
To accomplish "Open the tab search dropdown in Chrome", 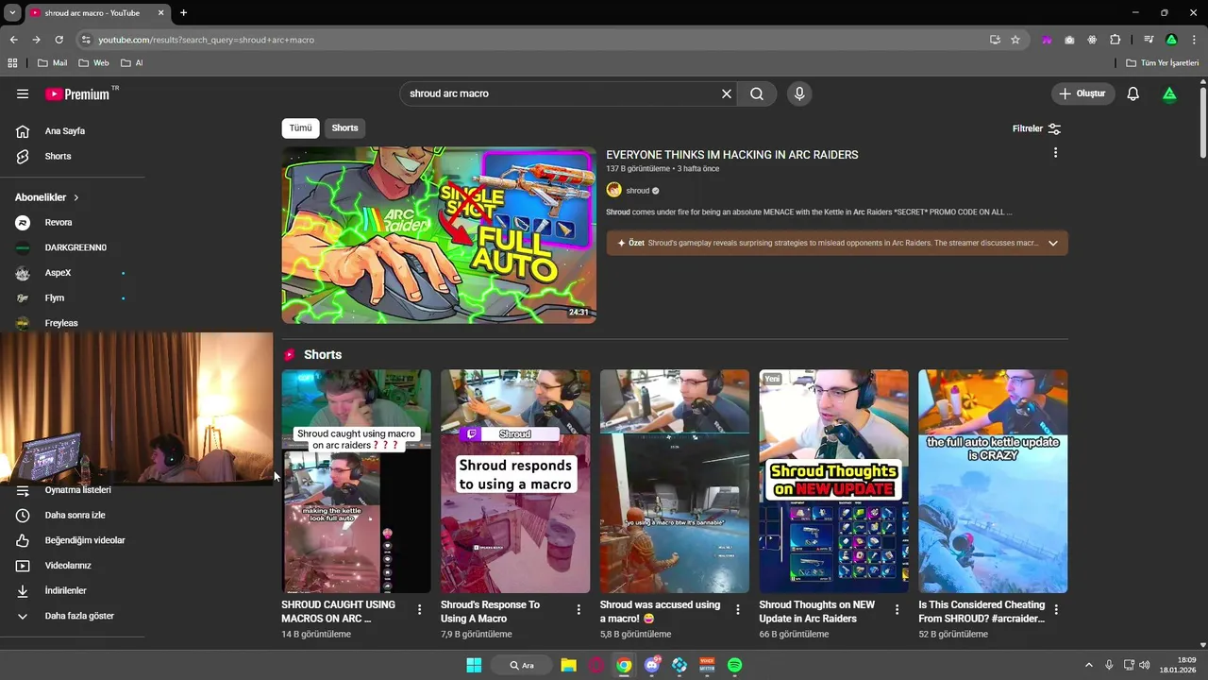I will point(12,12).
